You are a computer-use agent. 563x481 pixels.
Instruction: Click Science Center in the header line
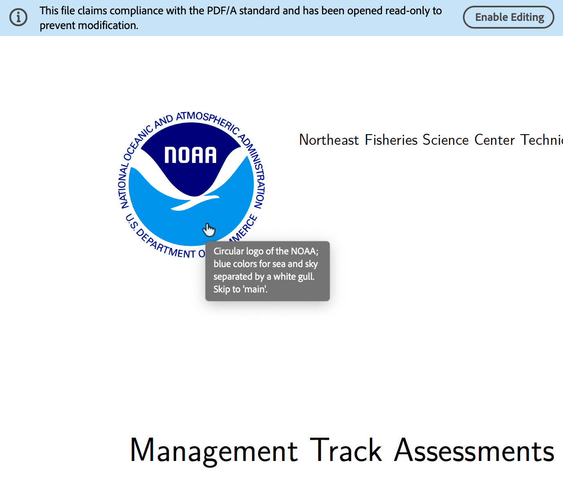pyautogui.click(x=468, y=140)
